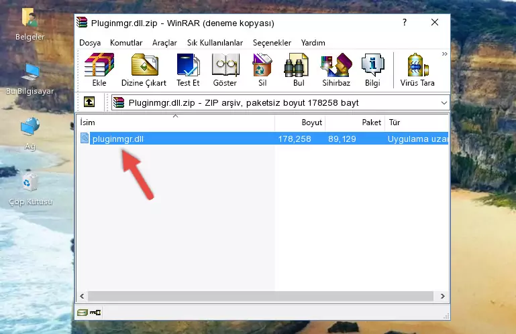
Task: Click the 89,129 packed size value
Action: (342, 139)
